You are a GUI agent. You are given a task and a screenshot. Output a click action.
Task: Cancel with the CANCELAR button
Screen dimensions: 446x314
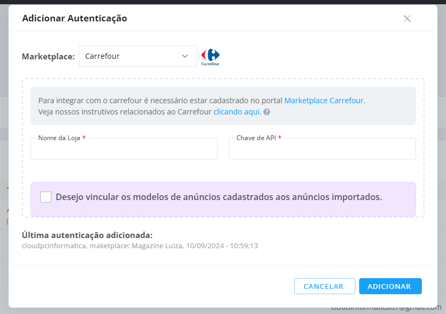[x=324, y=286]
